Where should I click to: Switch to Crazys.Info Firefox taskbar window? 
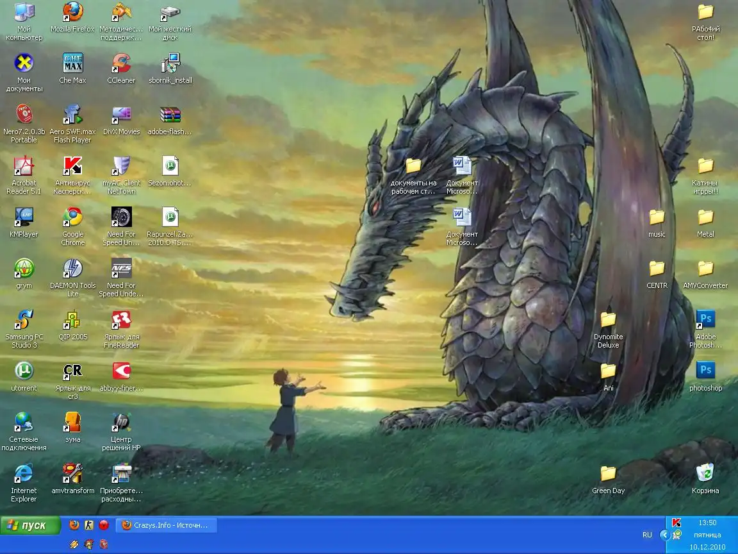pos(166,525)
